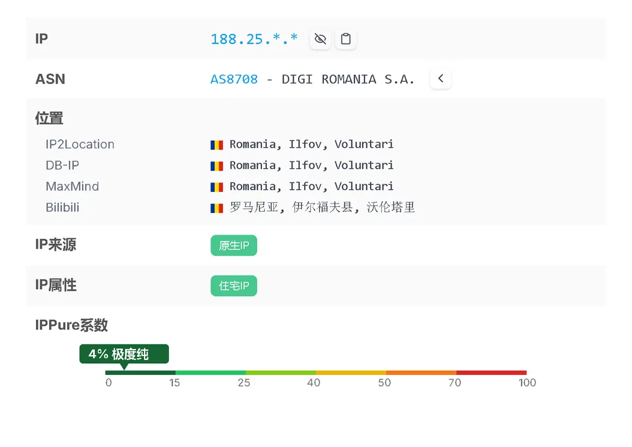Viewport: 632px width, 447px height.
Task: Click the Romania flag beside IP2Location
Action: (216, 144)
